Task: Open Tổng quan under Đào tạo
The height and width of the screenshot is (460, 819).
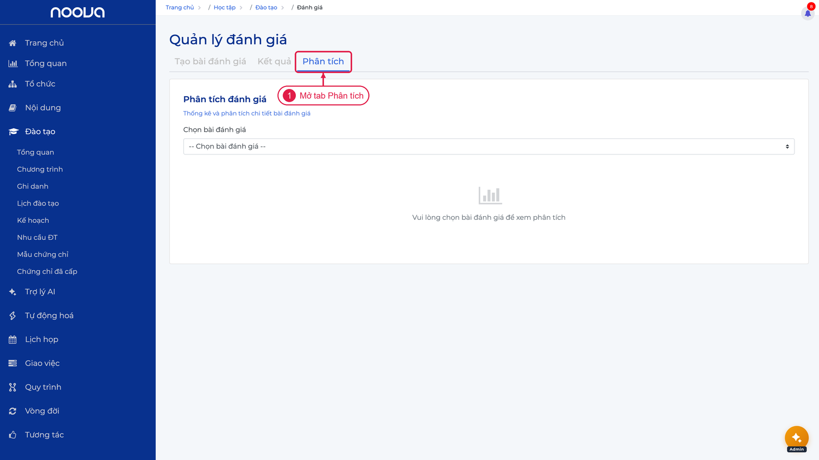Action: click(x=35, y=152)
